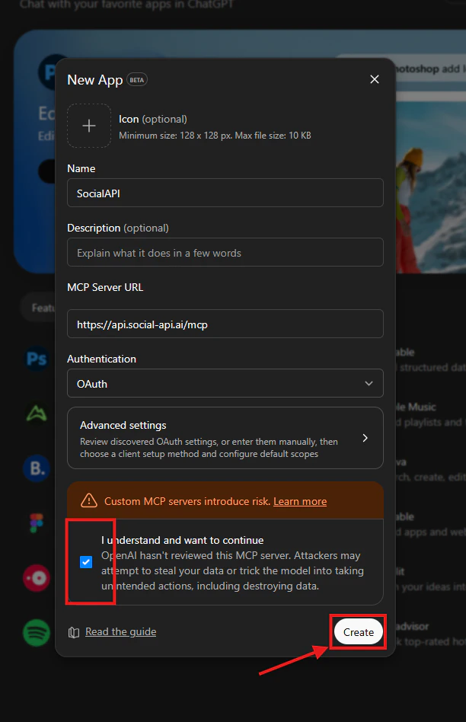Expand the Advanced settings section
This screenshot has height=722, width=466.
pos(225,438)
